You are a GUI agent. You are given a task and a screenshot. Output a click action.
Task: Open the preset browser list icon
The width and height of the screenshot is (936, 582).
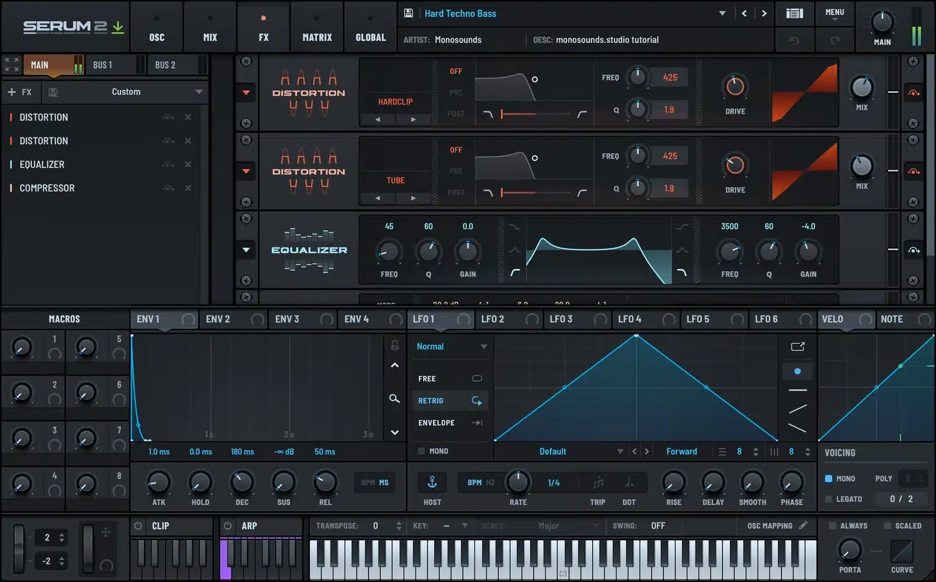(794, 13)
